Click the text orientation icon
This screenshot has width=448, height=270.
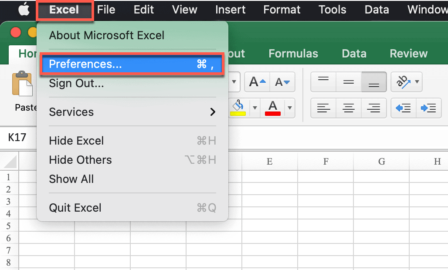(x=403, y=82)
